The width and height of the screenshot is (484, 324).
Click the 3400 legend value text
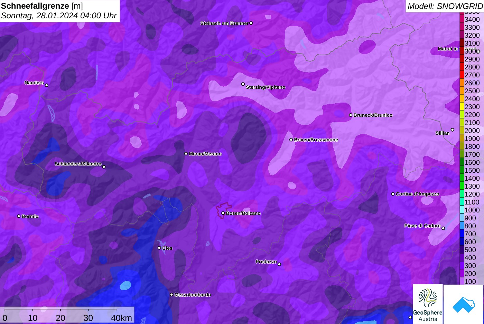click(x=472, y=19)
